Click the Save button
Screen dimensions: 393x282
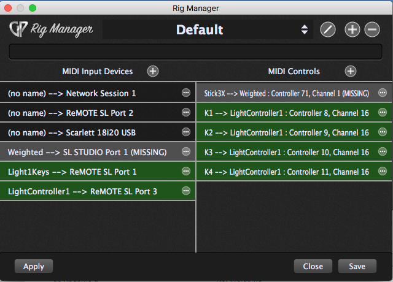[357, 266]
